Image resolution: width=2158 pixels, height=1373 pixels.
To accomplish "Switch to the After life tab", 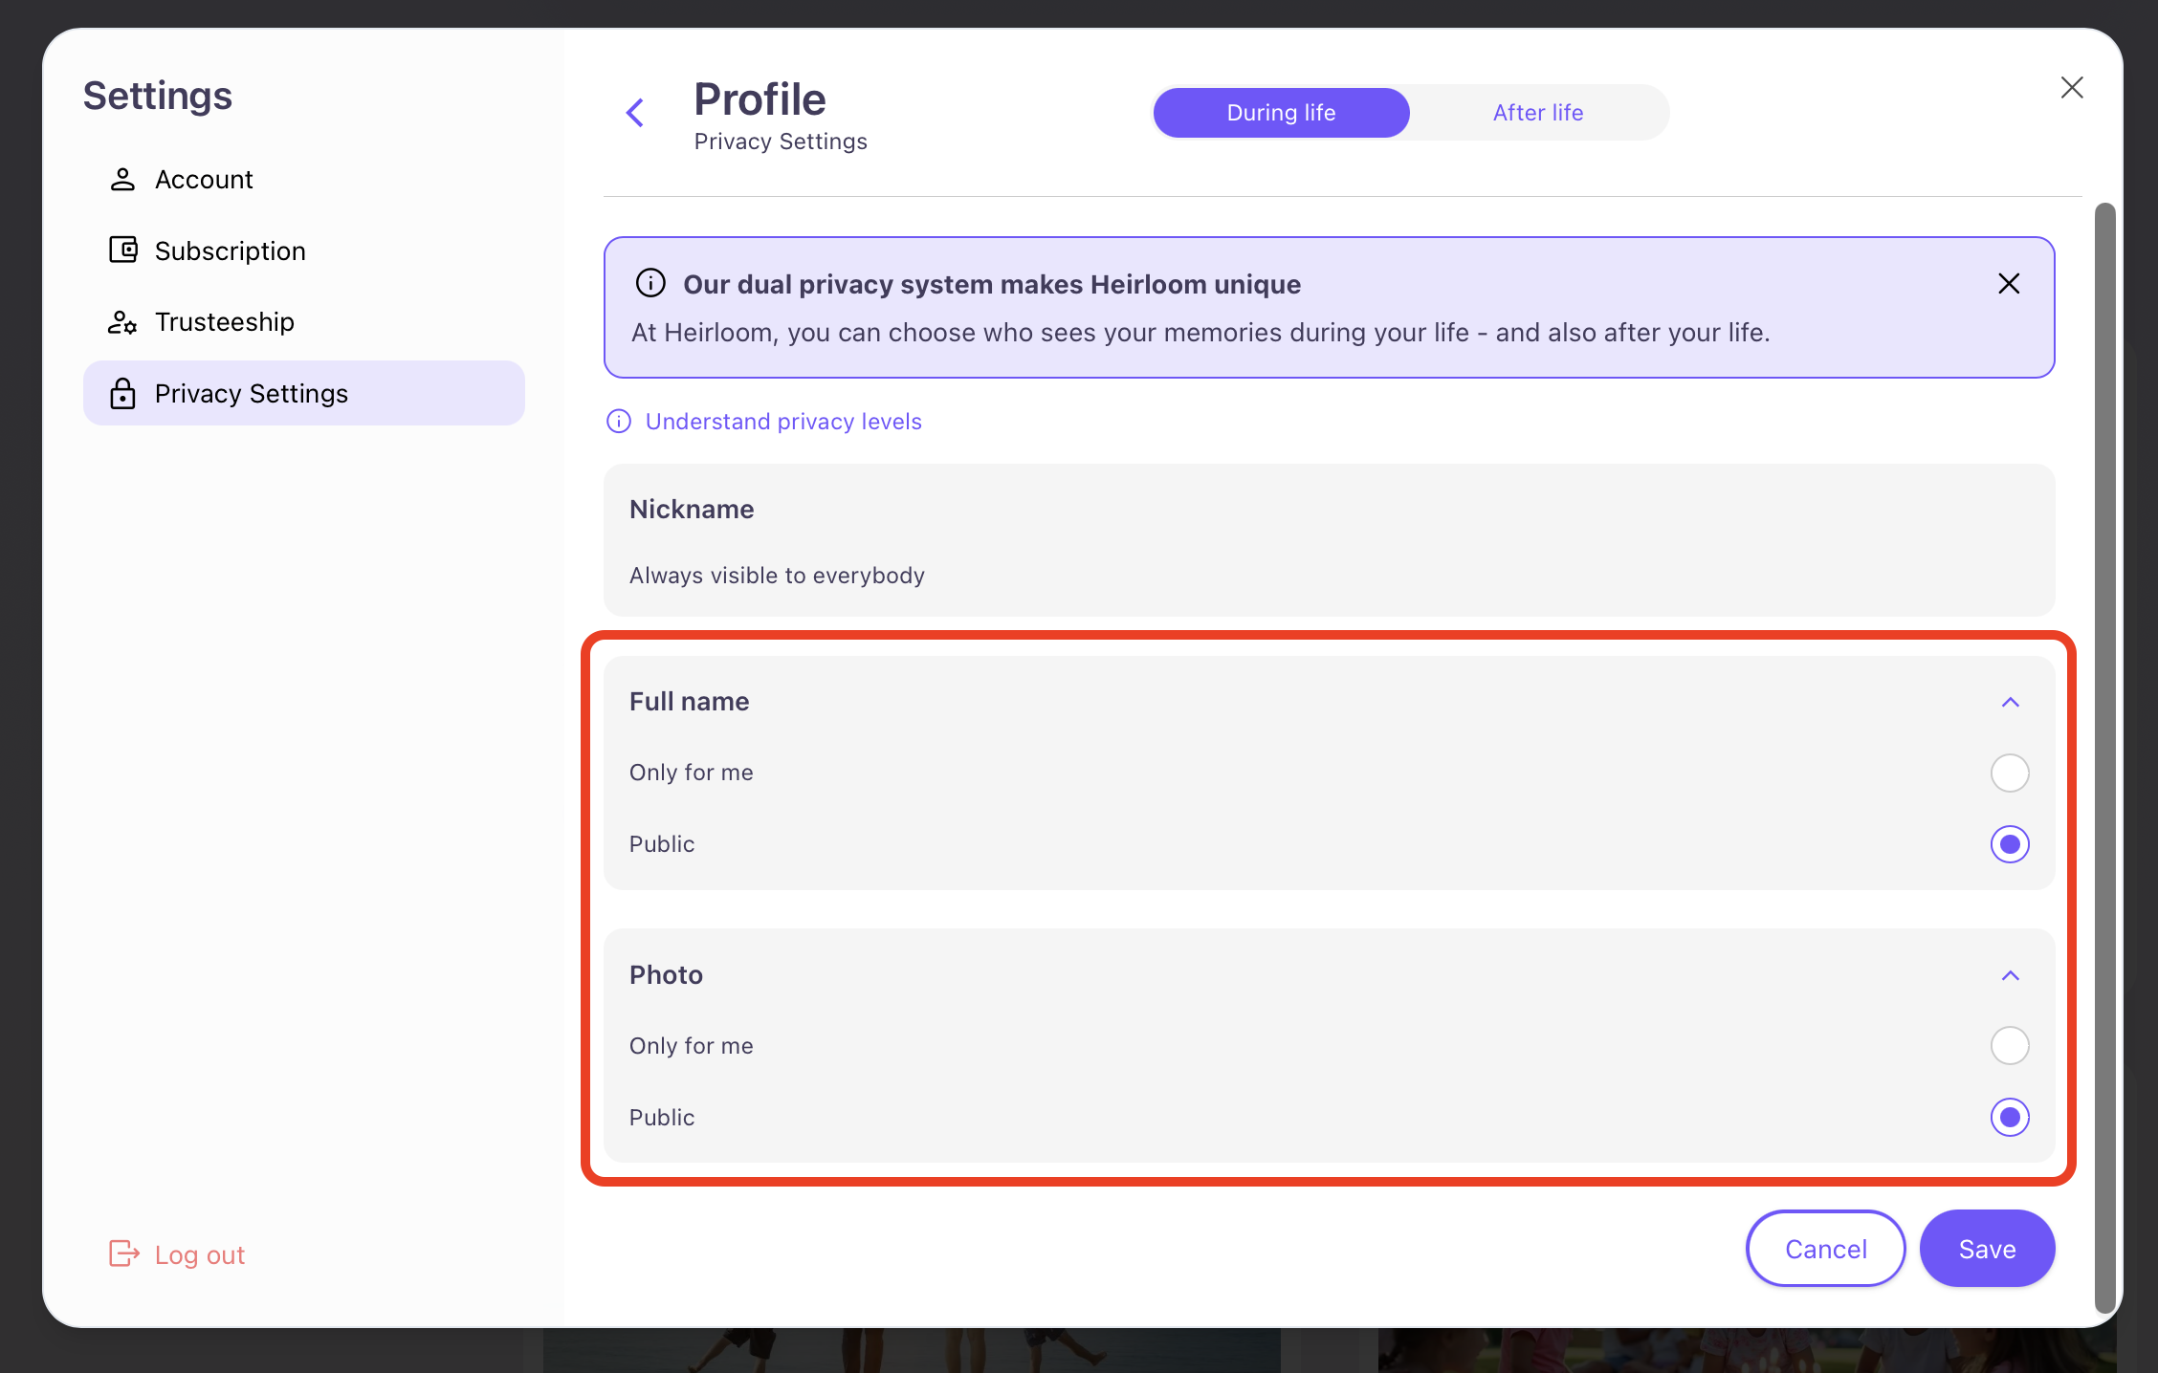I will (1537, 113).
